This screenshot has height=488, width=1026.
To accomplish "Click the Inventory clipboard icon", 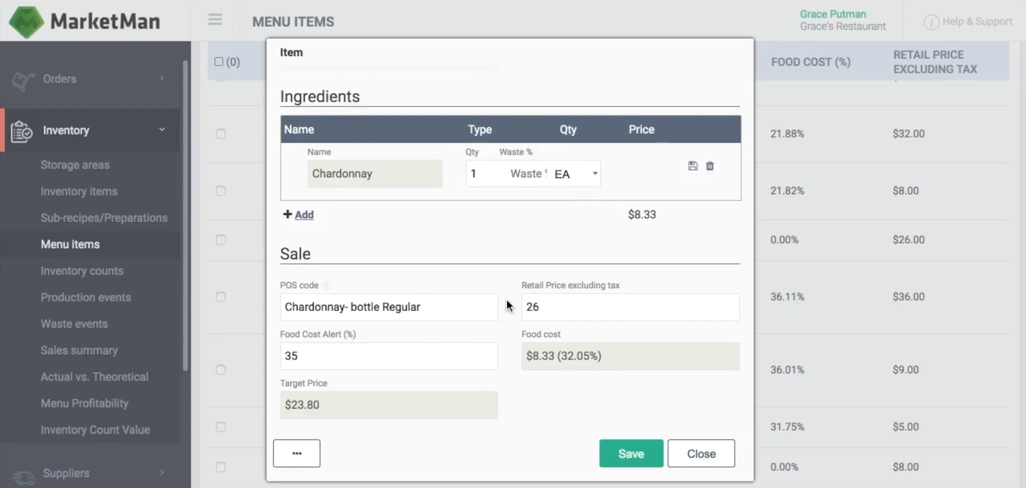I will pos(21,131).
